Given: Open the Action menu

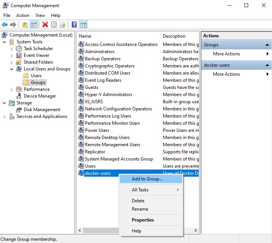Looking at the screenshot, I should coord(23,15).
